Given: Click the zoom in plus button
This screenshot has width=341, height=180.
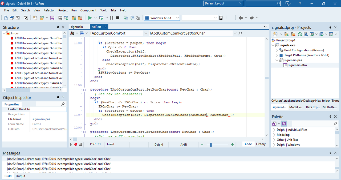Looking at the screenshot, I should 233,145.
